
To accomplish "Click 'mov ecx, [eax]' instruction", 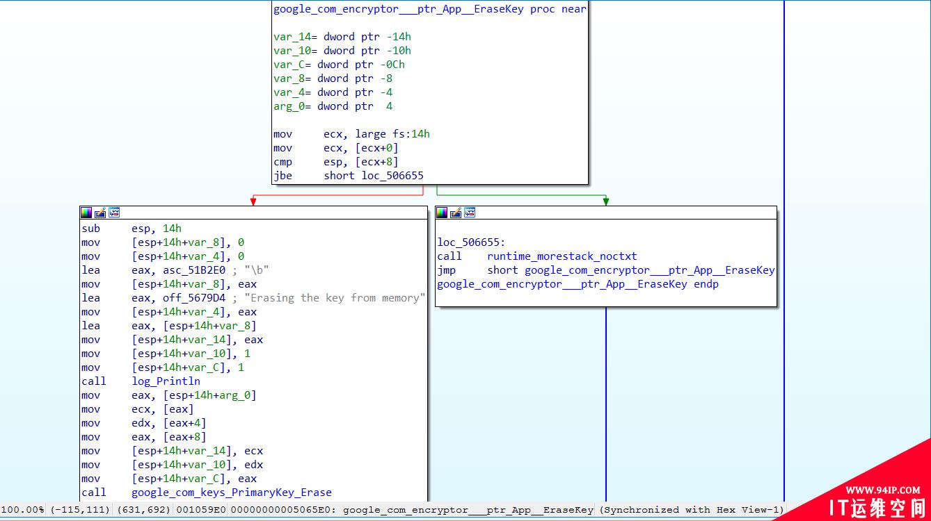I will (138, 409).
